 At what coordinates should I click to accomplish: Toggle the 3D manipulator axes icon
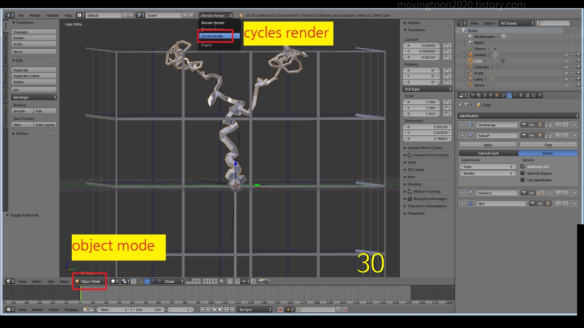click(141, 281)
